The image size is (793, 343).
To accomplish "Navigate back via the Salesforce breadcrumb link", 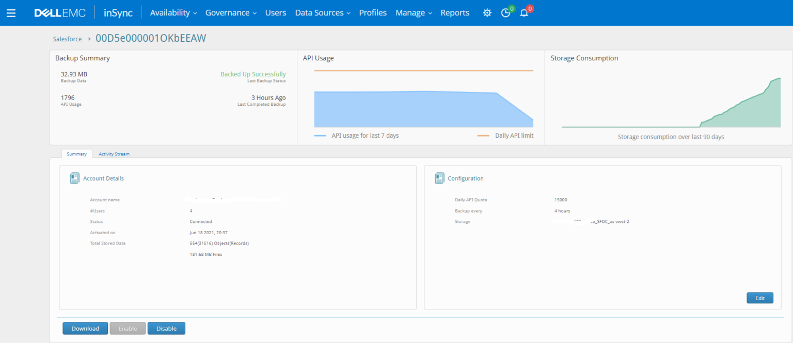I will (67, 39).
